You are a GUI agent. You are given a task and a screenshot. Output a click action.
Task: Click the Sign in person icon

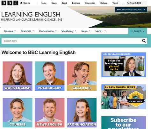point(21,3)
